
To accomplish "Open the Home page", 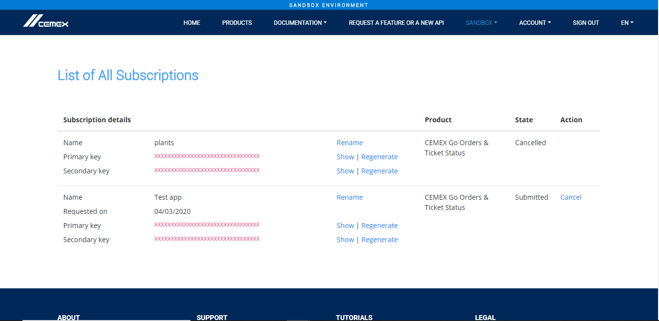I will click(x=191, y=23).
